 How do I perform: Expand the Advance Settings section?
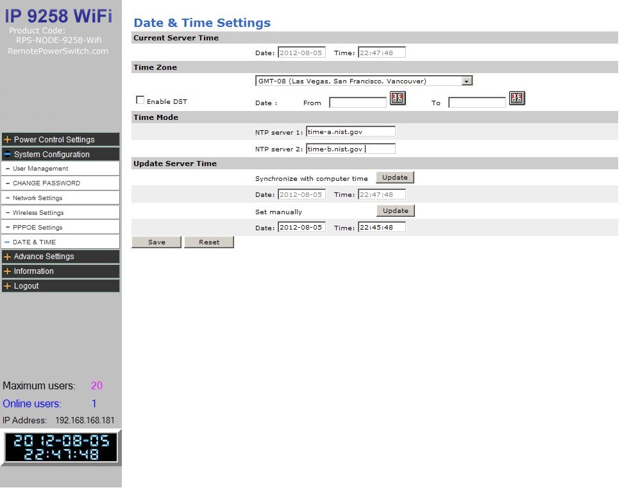click(60, 257)
